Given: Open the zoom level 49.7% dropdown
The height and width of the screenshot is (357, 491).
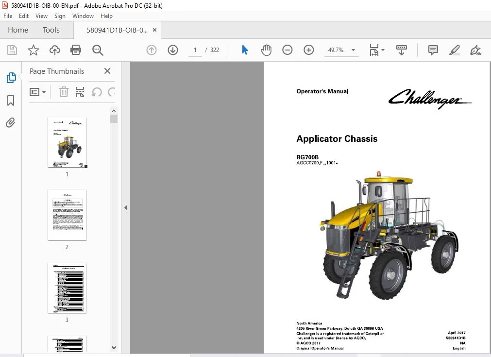Looking at the screenshot, I should click(353, 50).
